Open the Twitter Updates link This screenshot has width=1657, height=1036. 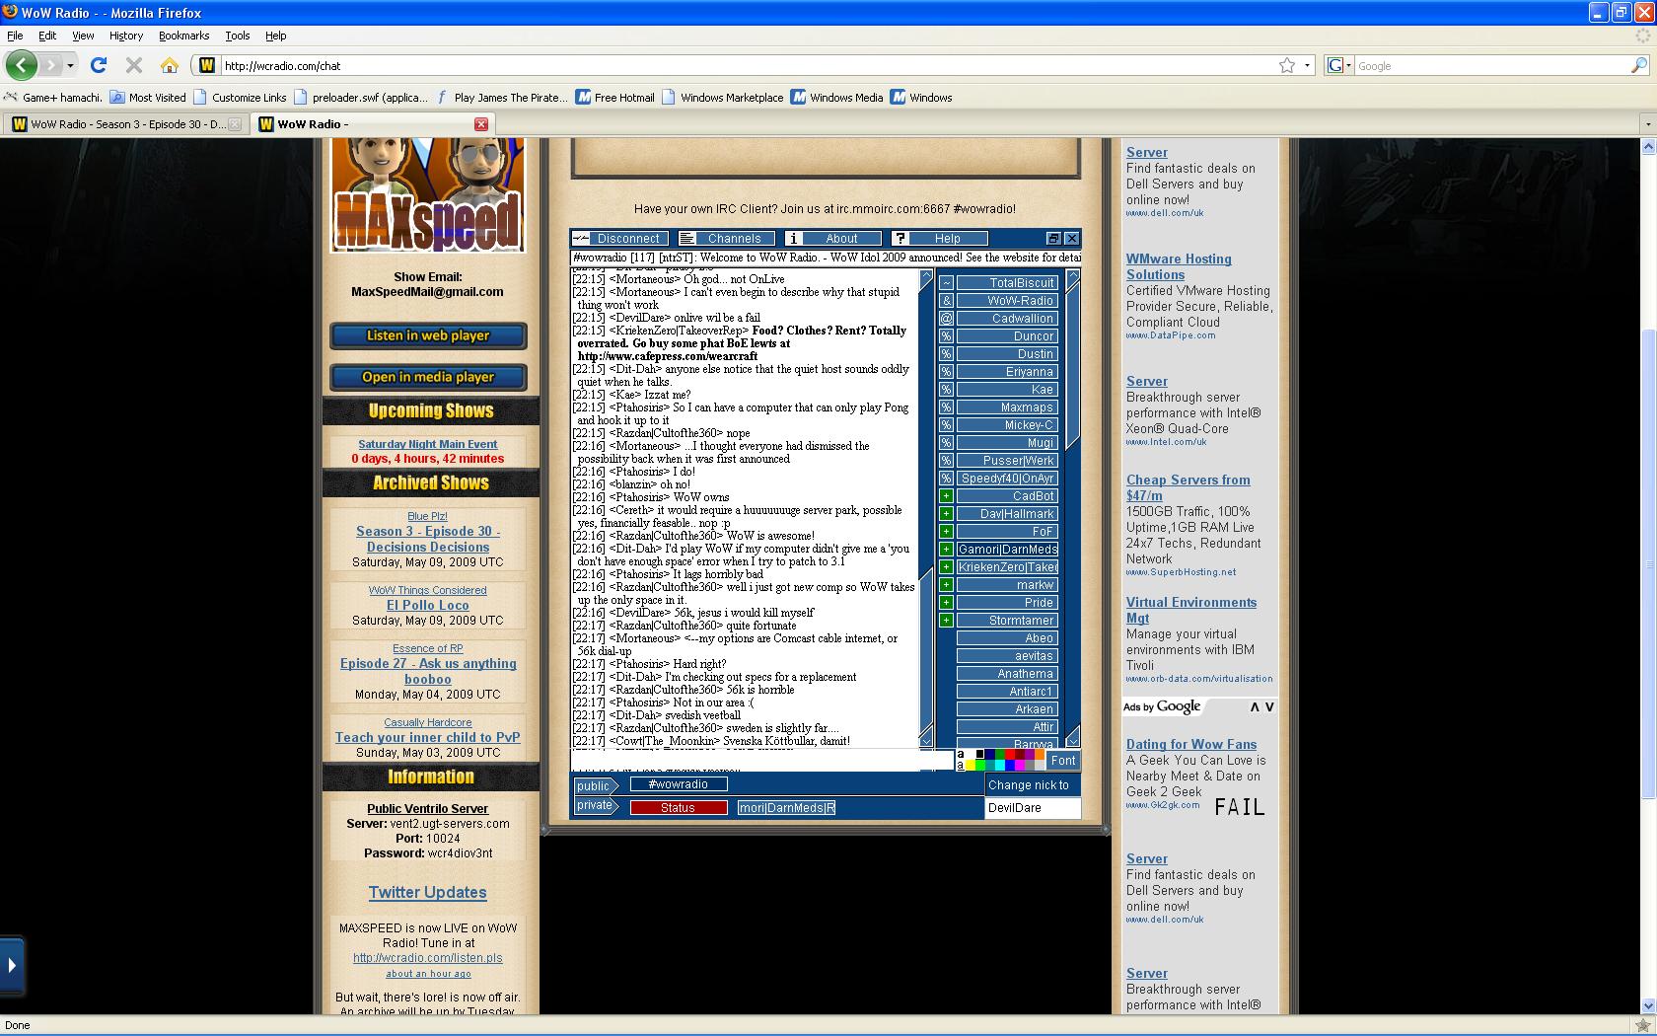(x=428, y=893)
